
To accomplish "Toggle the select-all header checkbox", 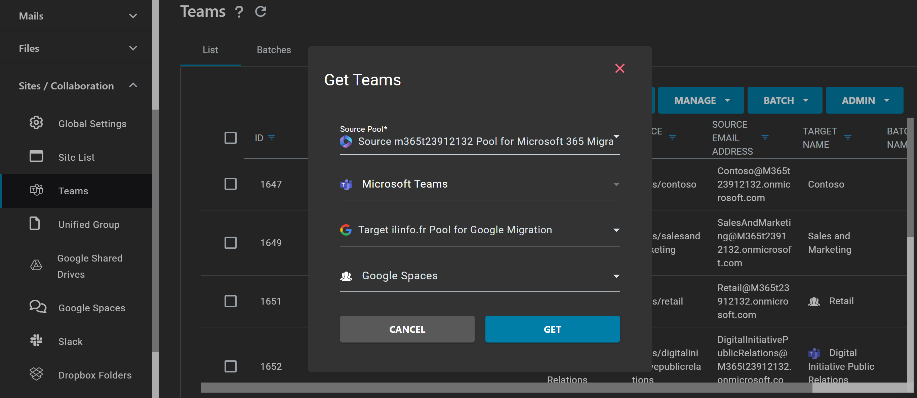I will coord(230,137).
